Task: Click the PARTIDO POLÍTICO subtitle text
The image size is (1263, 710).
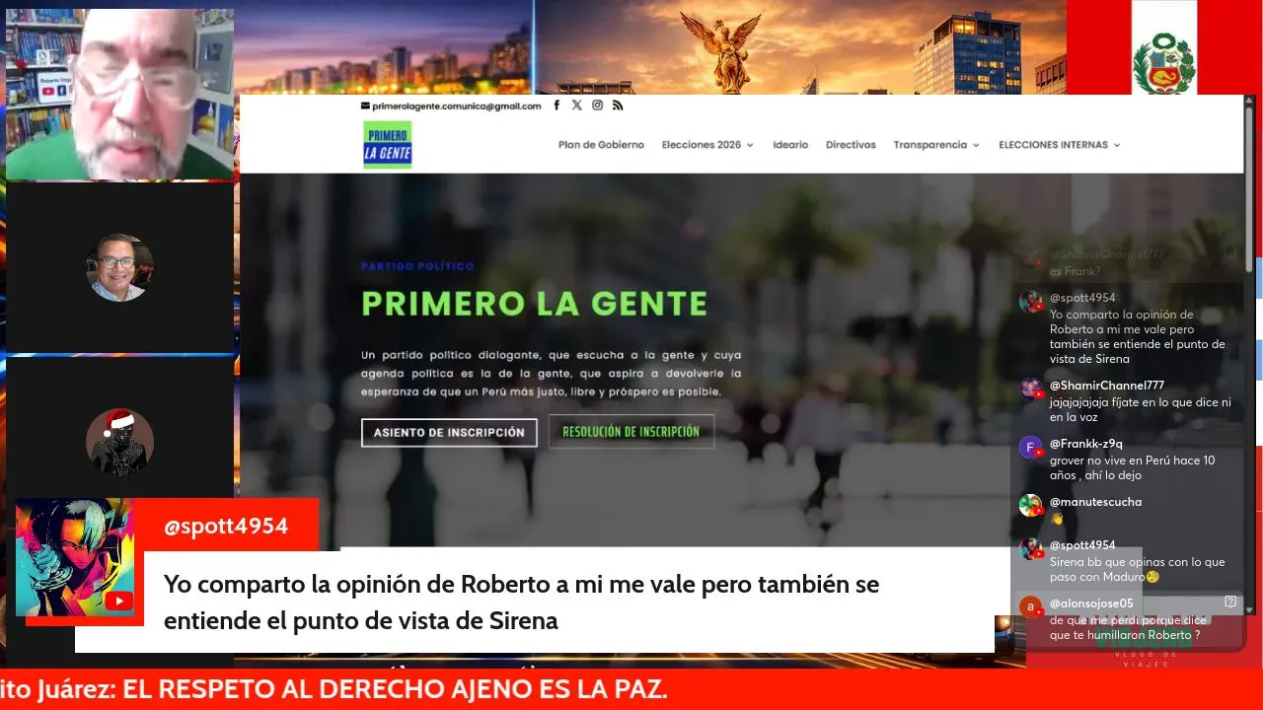Action: (417, 266)
